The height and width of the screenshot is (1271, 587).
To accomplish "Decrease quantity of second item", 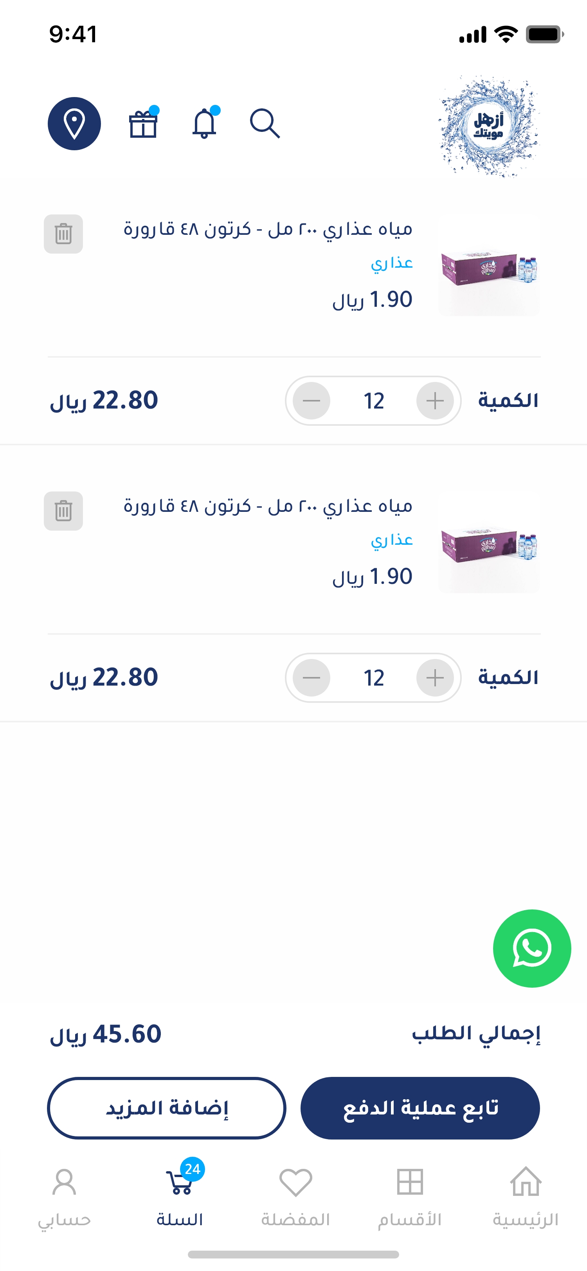I will (311, 678).
